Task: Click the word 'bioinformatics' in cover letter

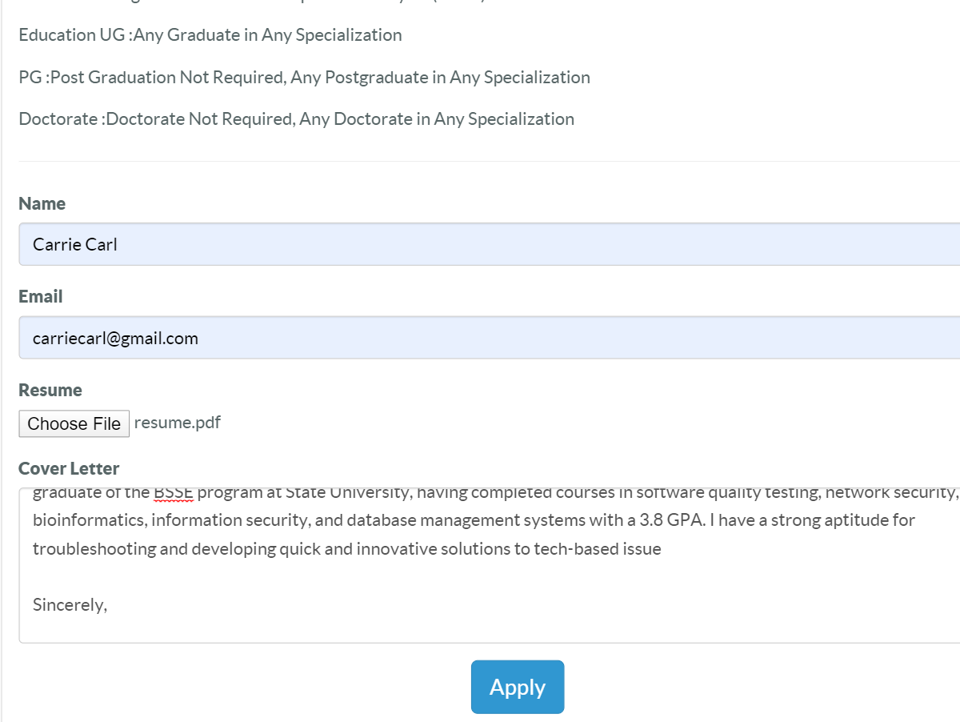Action: 90,520
